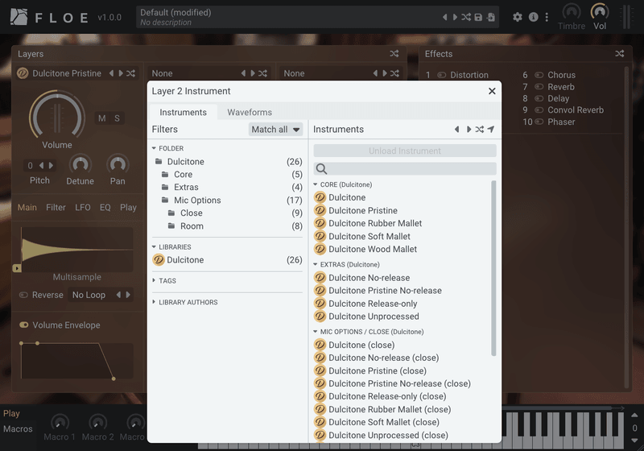Open the Match all dropdown
The image size is (644, 451).
pyautogui.click(x=275, y=130)
